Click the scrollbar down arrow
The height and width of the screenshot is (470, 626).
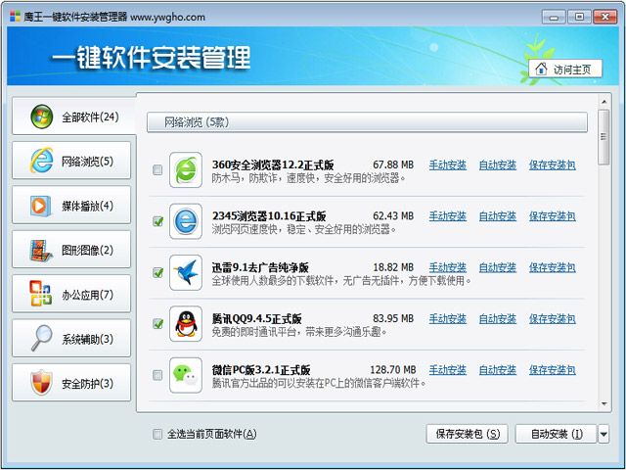(604, 403)
